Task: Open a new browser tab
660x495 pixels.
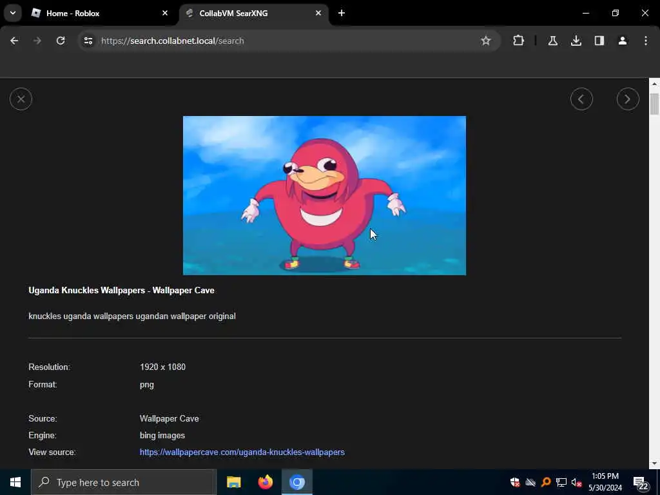Action: click(342, 14)
